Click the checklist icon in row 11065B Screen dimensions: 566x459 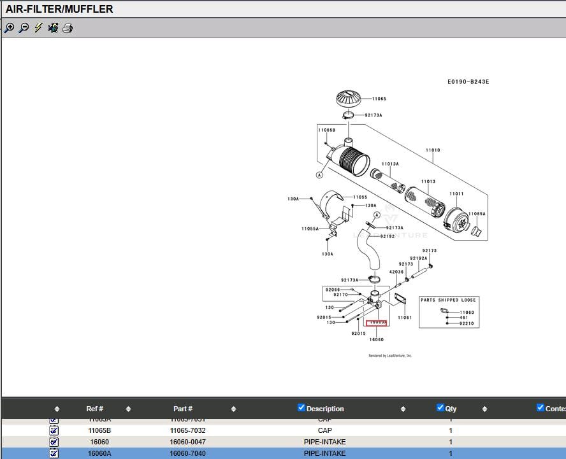(54, 430)
